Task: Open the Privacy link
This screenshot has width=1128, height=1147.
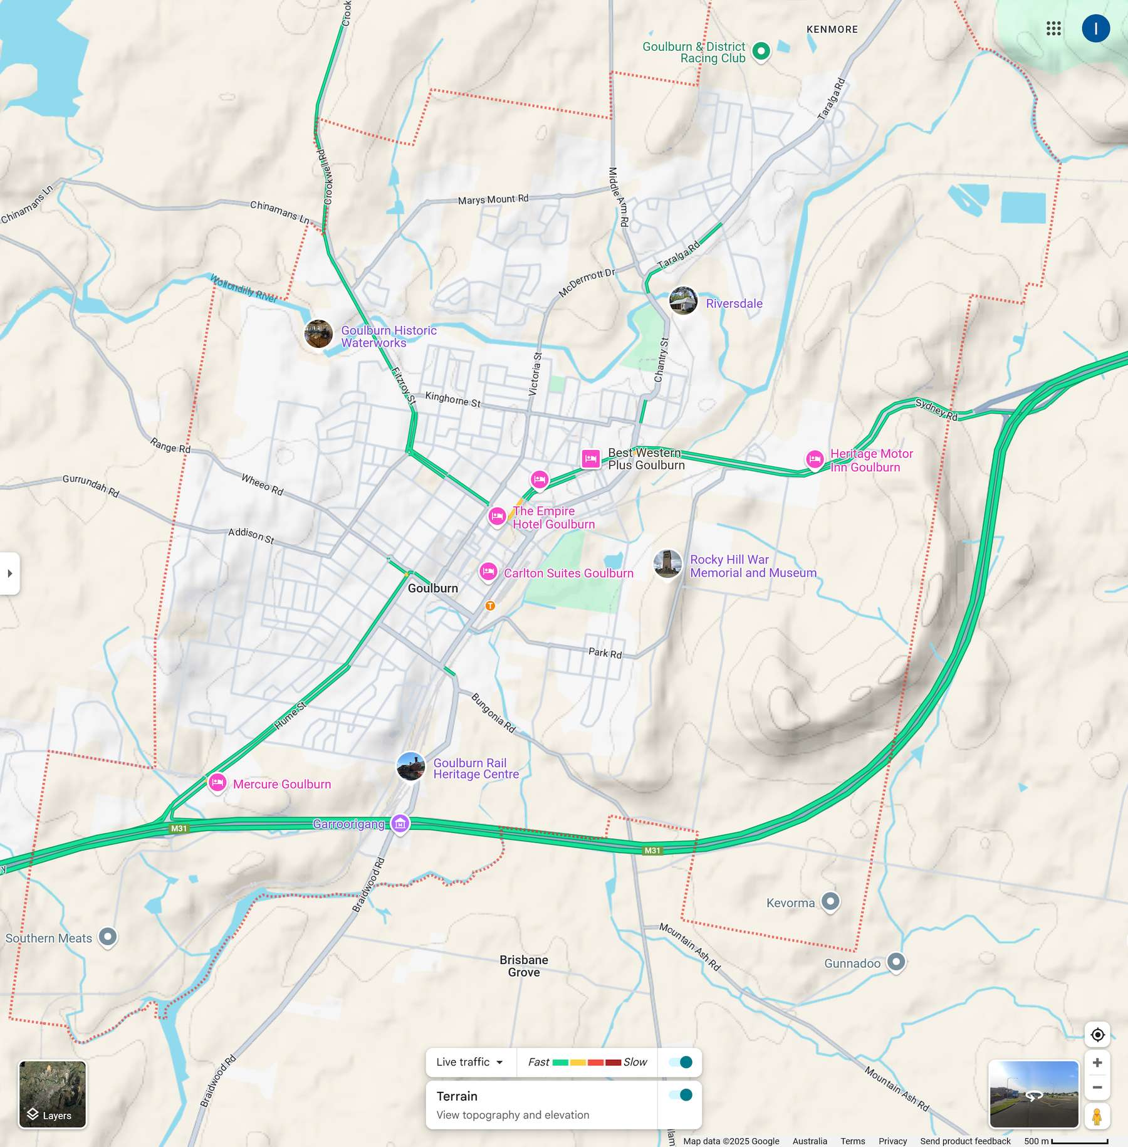Action: click(x=892, y=1141)
